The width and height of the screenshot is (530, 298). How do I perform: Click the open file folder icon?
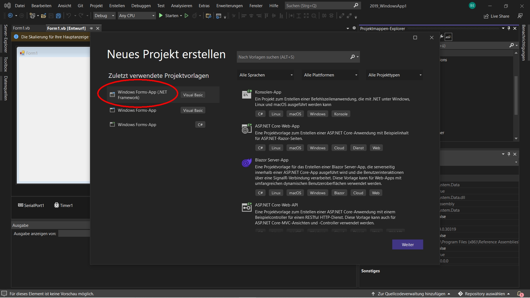click(x=43, y=16)
